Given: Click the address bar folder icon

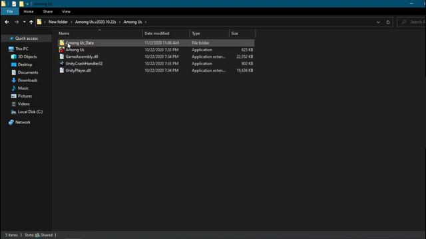Looking at the screenshot, I should point(39,22).
